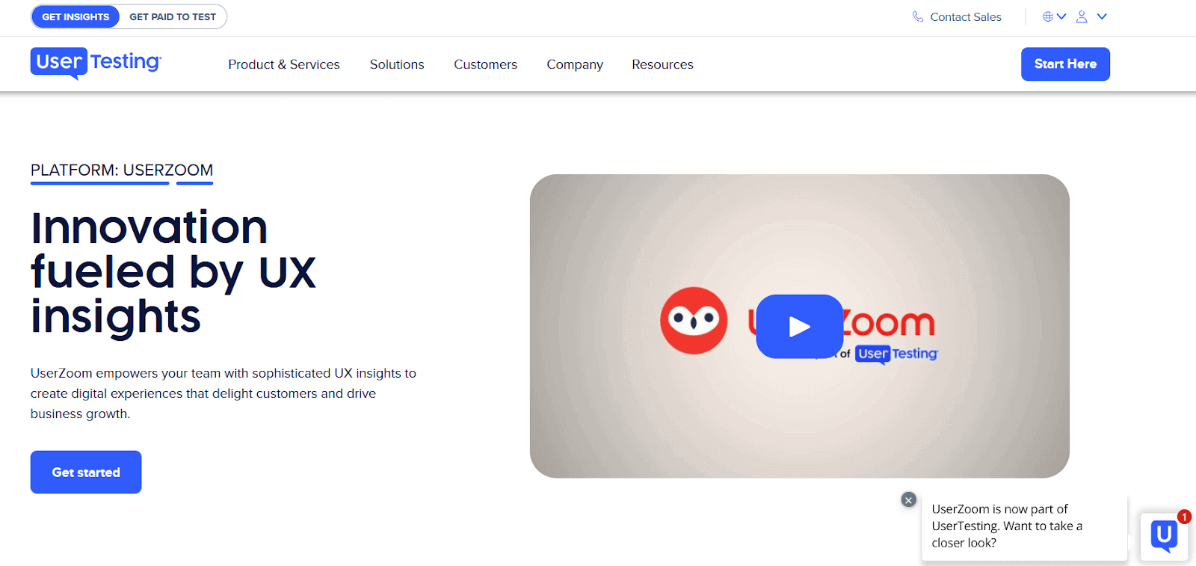Click the UserTesting logo in the header

tap(96, 63)
